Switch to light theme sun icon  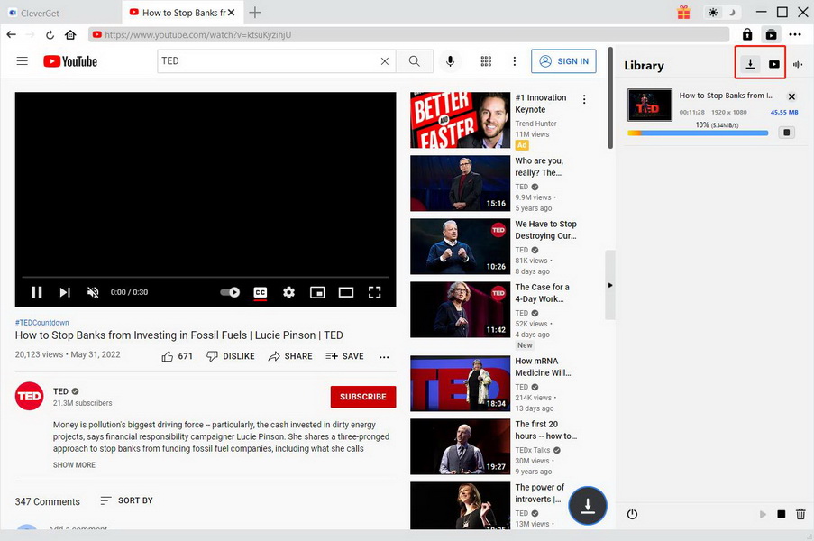(713, 13)
